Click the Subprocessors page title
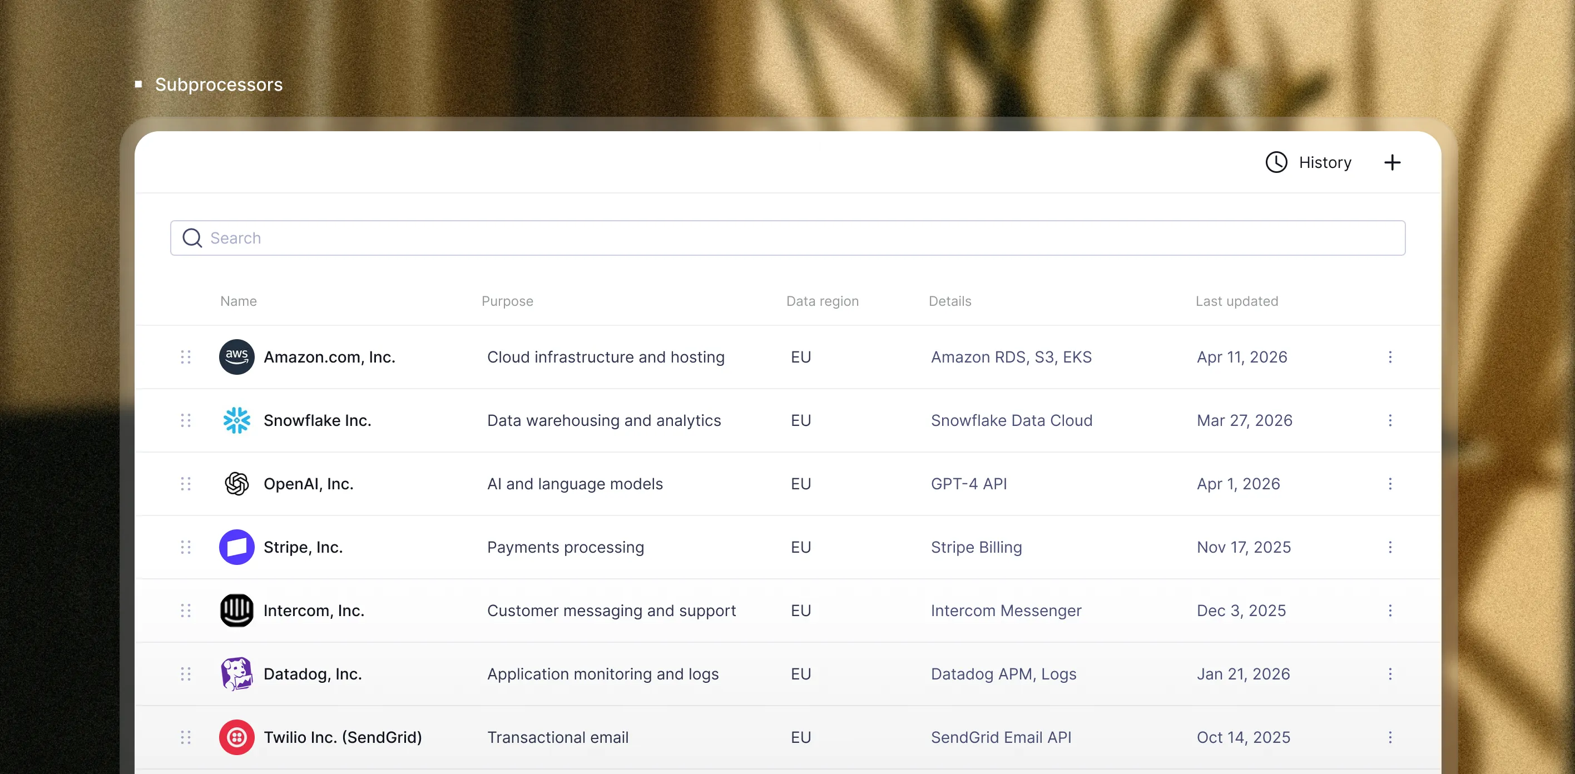This screenshot has width=1575, height=774. pyautogui.click(x=218, y=85)
